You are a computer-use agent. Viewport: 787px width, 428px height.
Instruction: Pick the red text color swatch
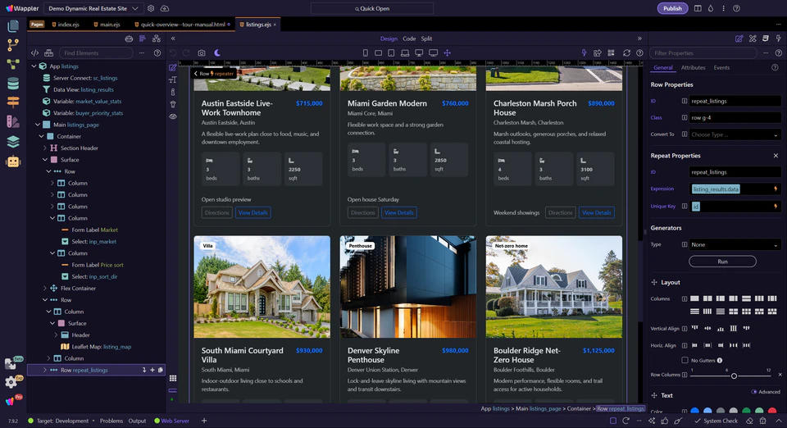[772, 411]
